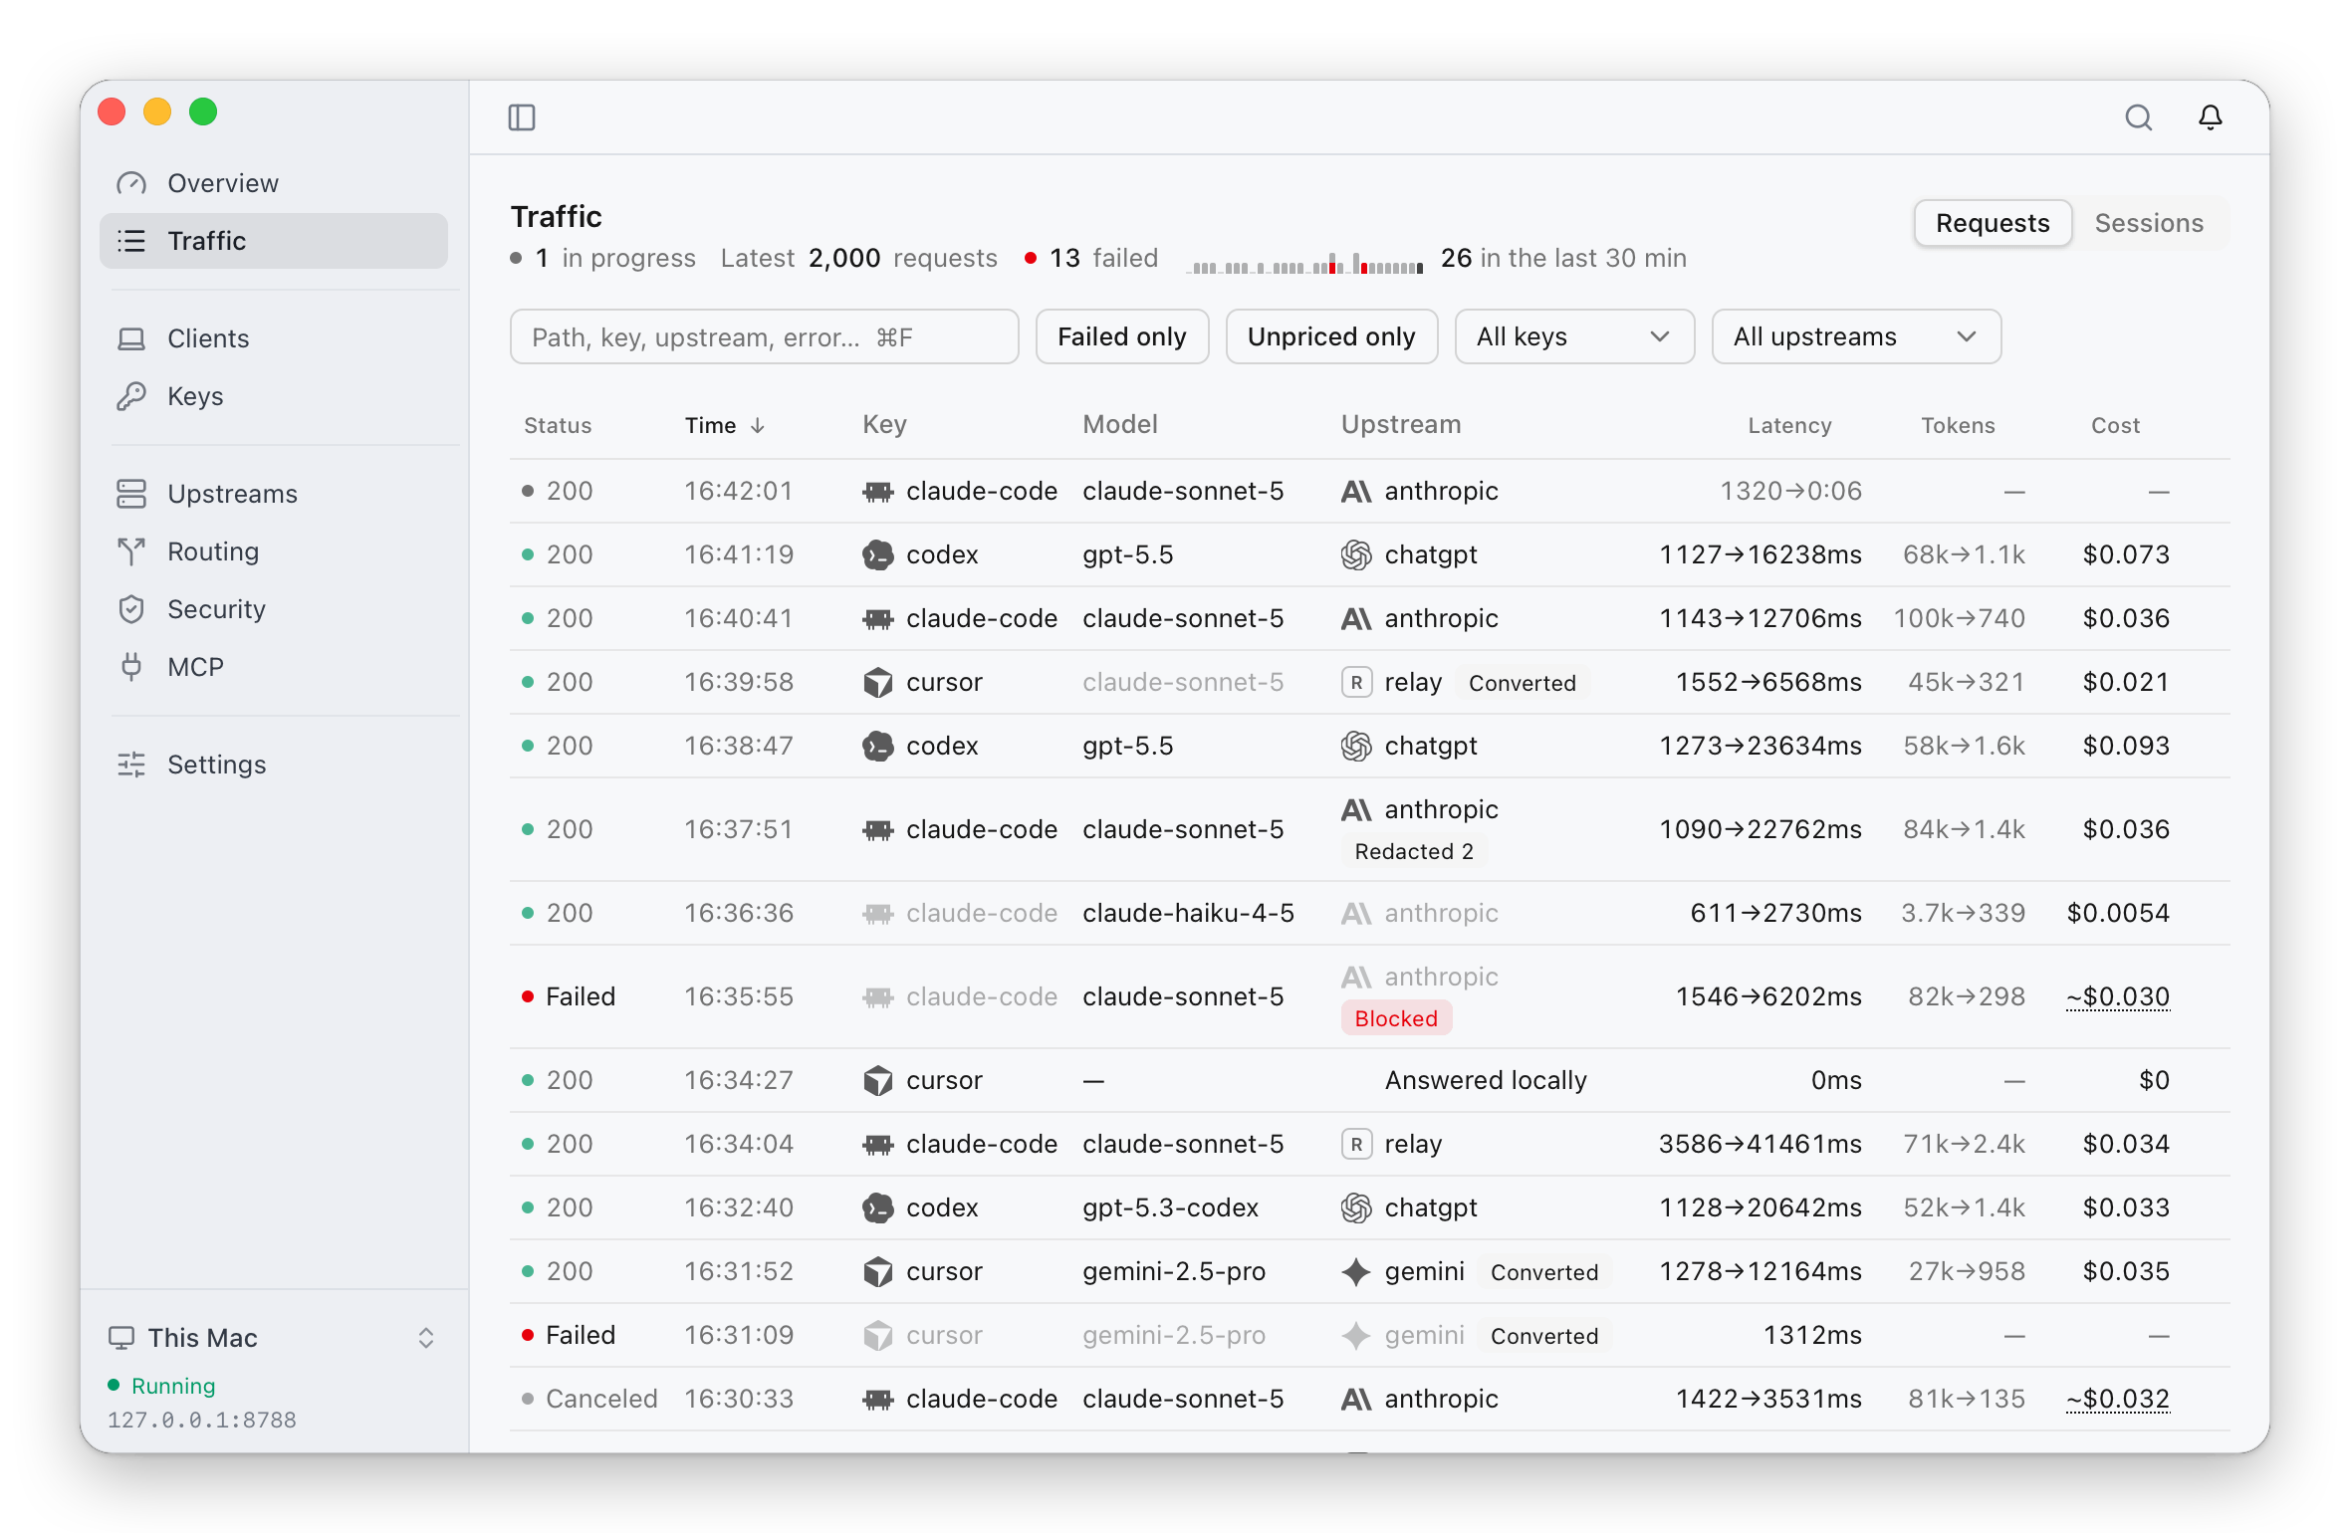Click the green Running status
Screen dimensions: 2350x1533
(x=161, y=1386)
